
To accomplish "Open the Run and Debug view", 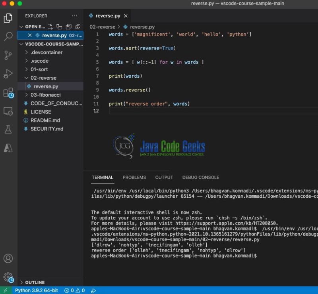I will 8,73.
